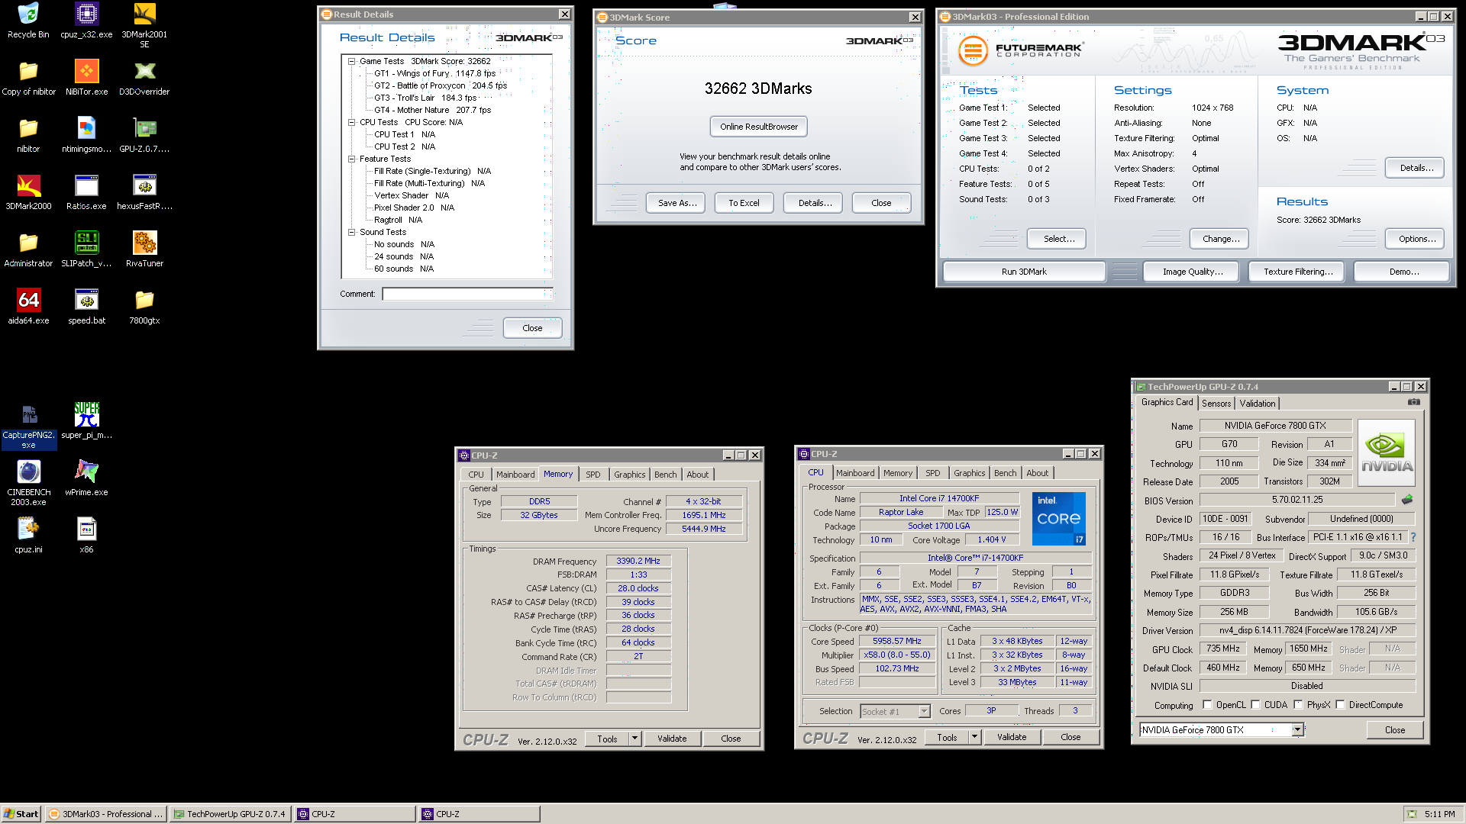Collapse the Sound Tests tree node
Viewport: 1466px width, 824px height.
coord(351,232)
